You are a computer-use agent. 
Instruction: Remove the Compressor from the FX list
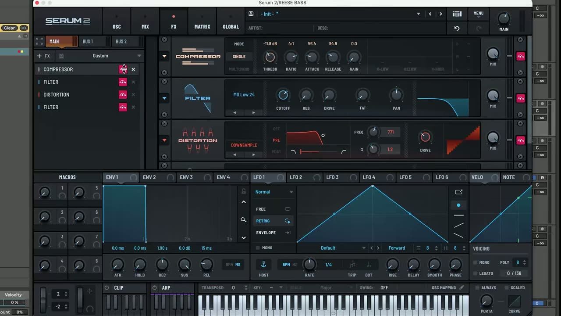(133, 69)
